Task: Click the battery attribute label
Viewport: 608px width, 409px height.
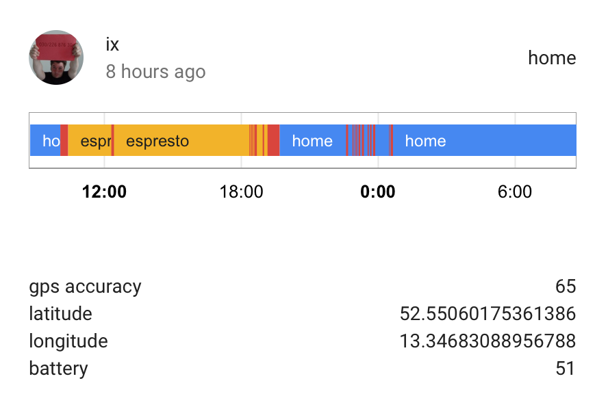Action: (58, 369)
